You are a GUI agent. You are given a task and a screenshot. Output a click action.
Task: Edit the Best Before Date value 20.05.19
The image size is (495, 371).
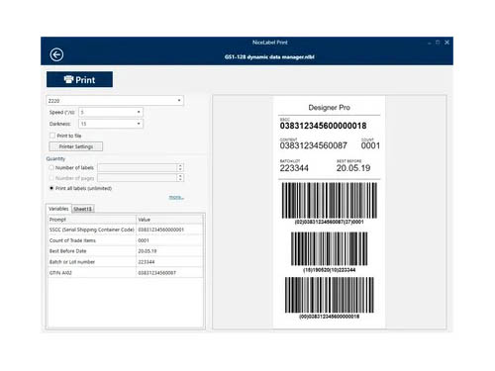point(170,251)
